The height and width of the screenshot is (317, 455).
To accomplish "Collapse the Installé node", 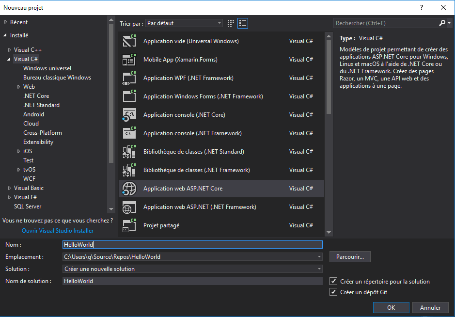I will point(5,35).
